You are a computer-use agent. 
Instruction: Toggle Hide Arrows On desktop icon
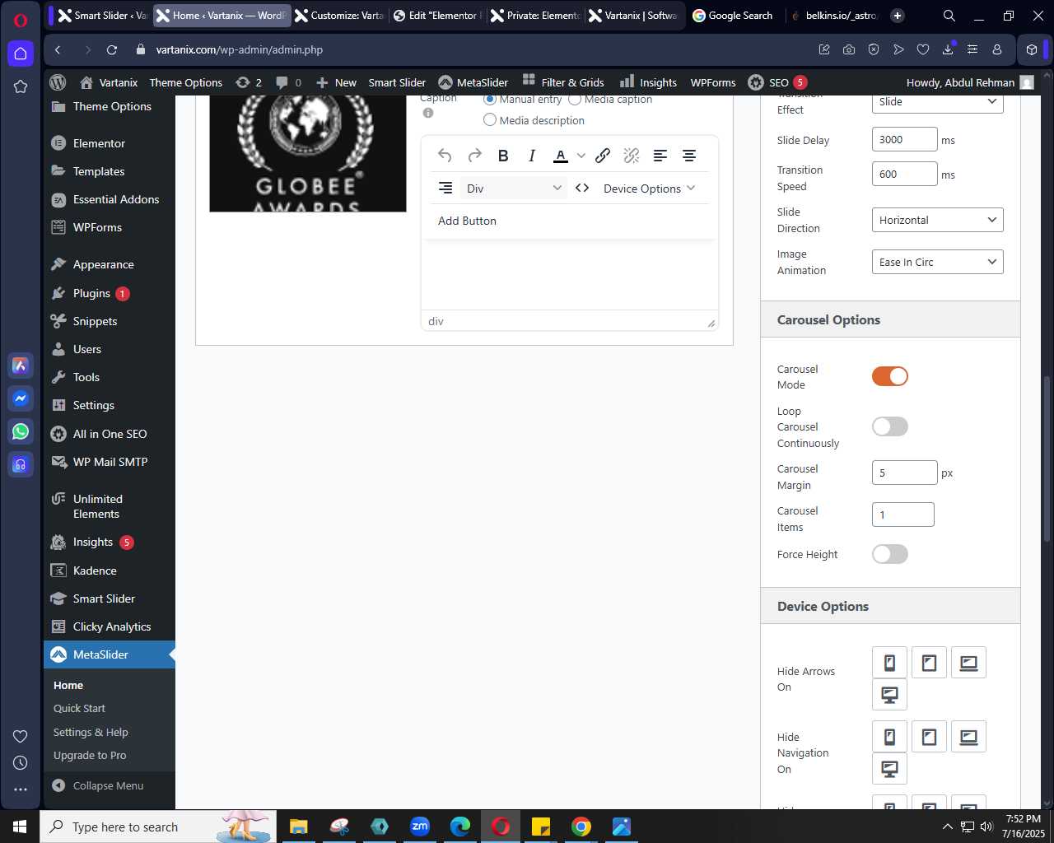point(889,695)
